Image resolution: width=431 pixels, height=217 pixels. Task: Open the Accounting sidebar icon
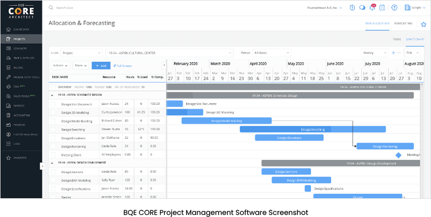8,115
